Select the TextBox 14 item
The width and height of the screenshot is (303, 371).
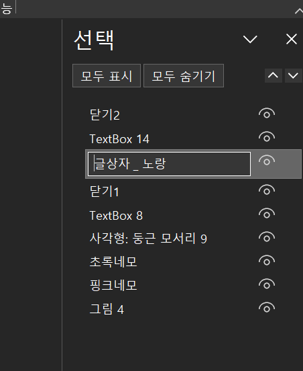click(x=119, y=139)
